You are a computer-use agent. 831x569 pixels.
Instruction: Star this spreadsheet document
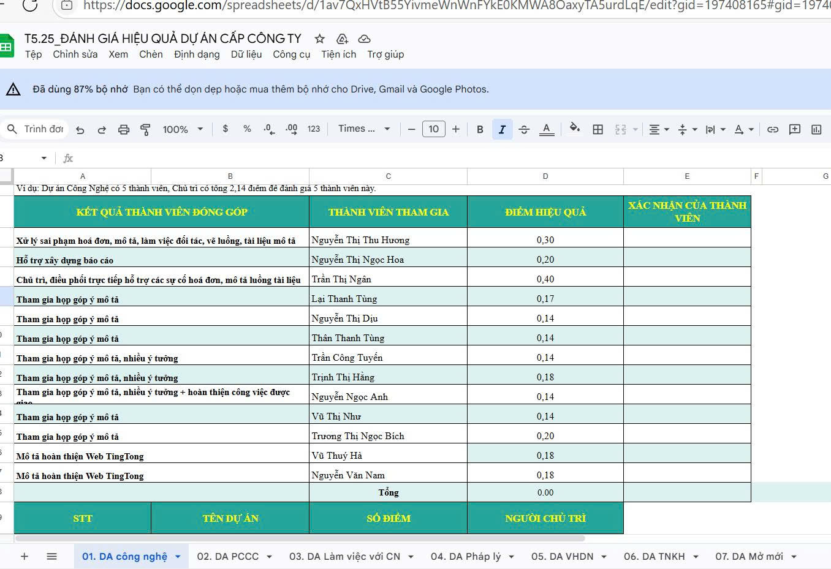click(319, 39)
